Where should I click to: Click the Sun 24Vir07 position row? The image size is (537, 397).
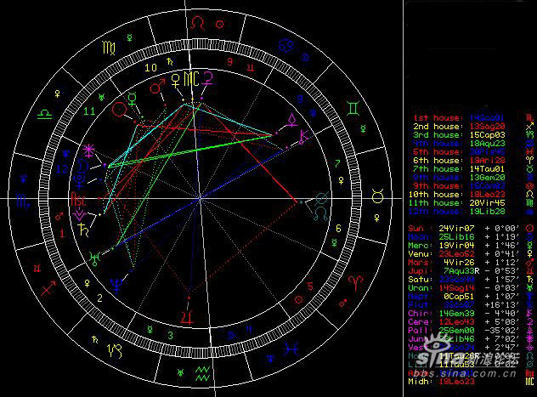pyautogui.click(x=471, y=229)
